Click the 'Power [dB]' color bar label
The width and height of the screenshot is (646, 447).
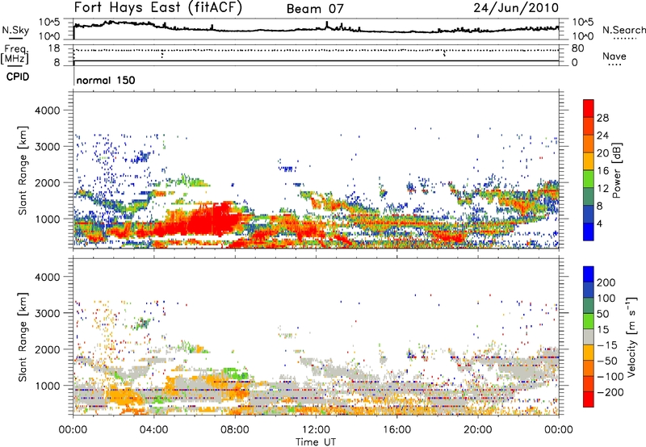[x=617, y=170]
